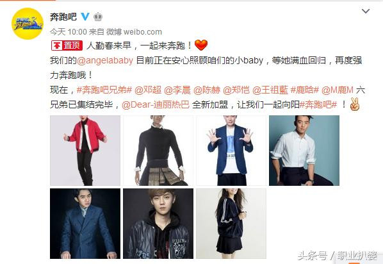Open photo of man in blue suit
The height and width of the screenshot is (264, 383).
pos(85,224)
